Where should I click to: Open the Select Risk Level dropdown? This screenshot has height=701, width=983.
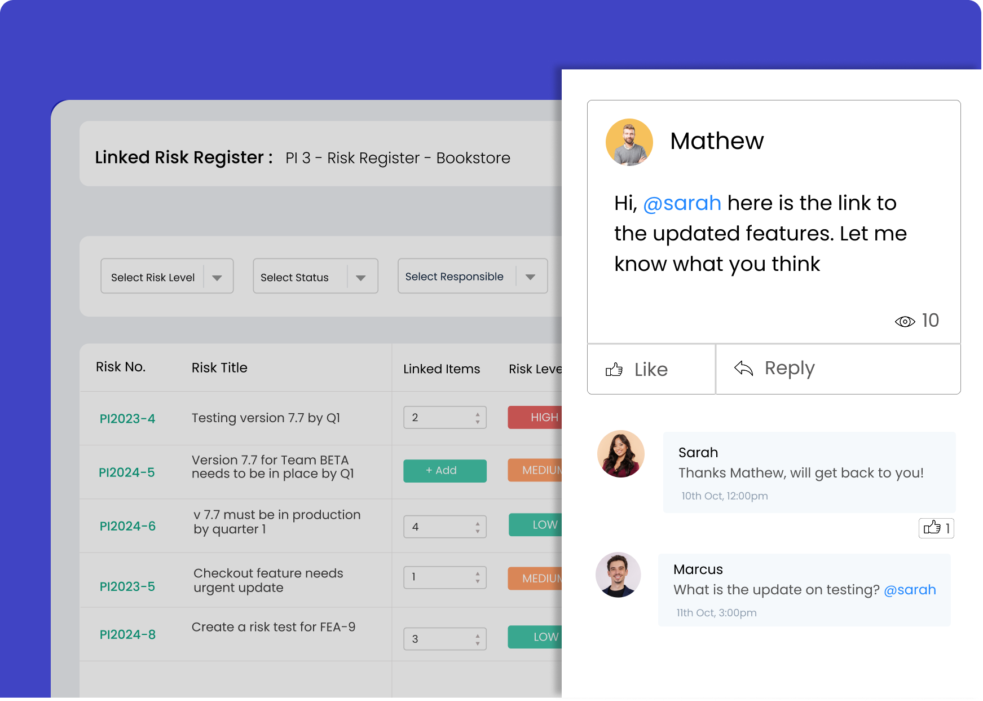(x=167, y=276)
